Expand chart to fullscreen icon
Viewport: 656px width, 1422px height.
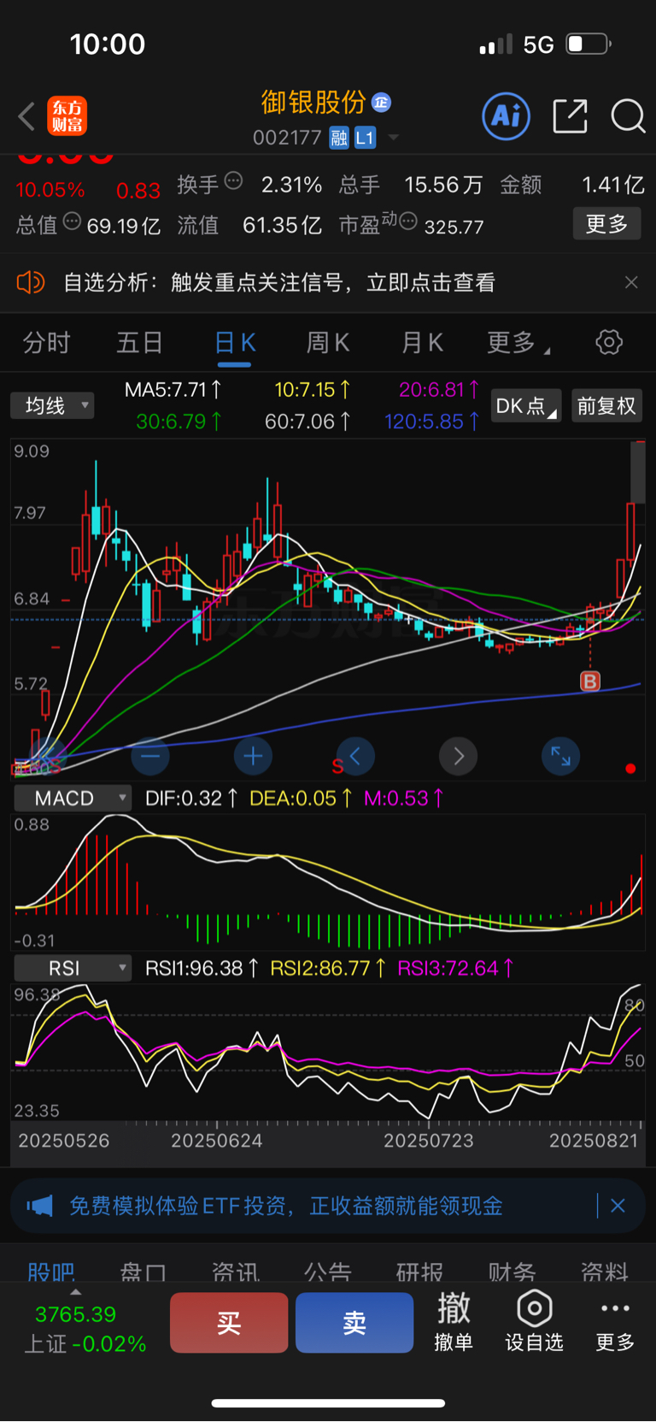[x=560, y=756]
